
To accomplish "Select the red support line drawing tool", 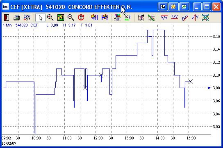I will [x=175, y=18].
